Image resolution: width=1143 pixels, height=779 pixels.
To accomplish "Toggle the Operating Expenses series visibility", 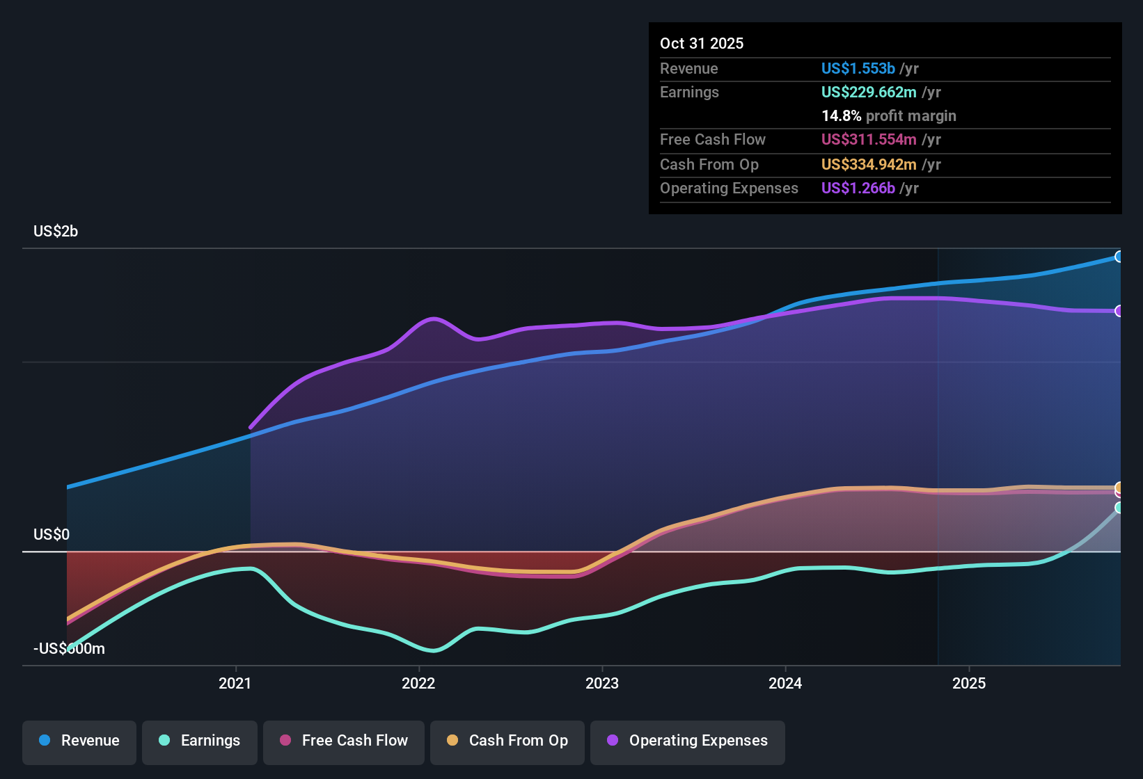I will [688, 741].
